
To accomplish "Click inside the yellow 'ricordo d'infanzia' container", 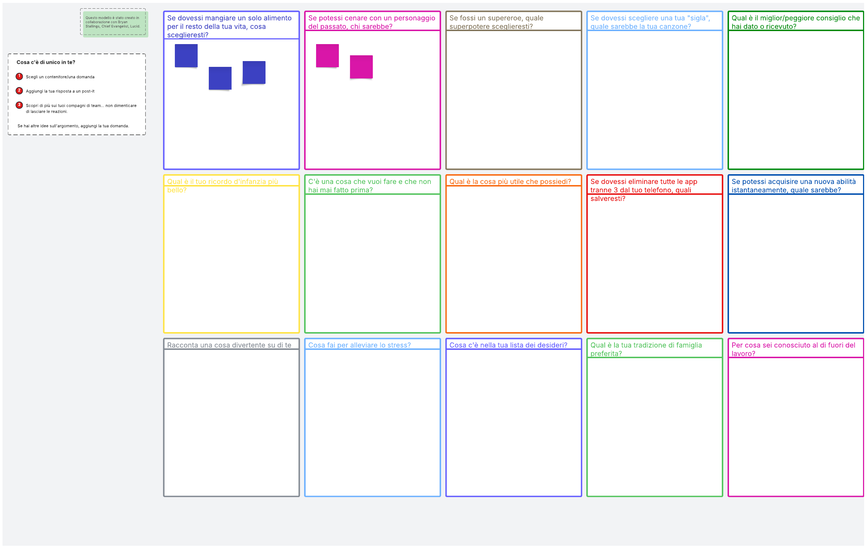I will point(231,260).
